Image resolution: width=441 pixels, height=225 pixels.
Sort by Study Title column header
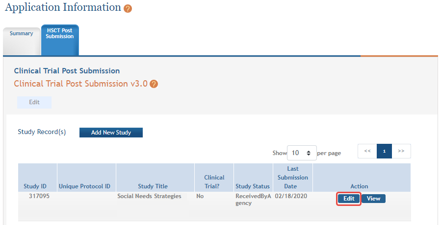click(x=153, y=186)
